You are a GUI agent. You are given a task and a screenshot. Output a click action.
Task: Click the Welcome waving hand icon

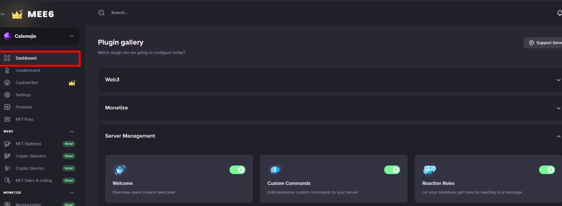click(x=120, y=170)
